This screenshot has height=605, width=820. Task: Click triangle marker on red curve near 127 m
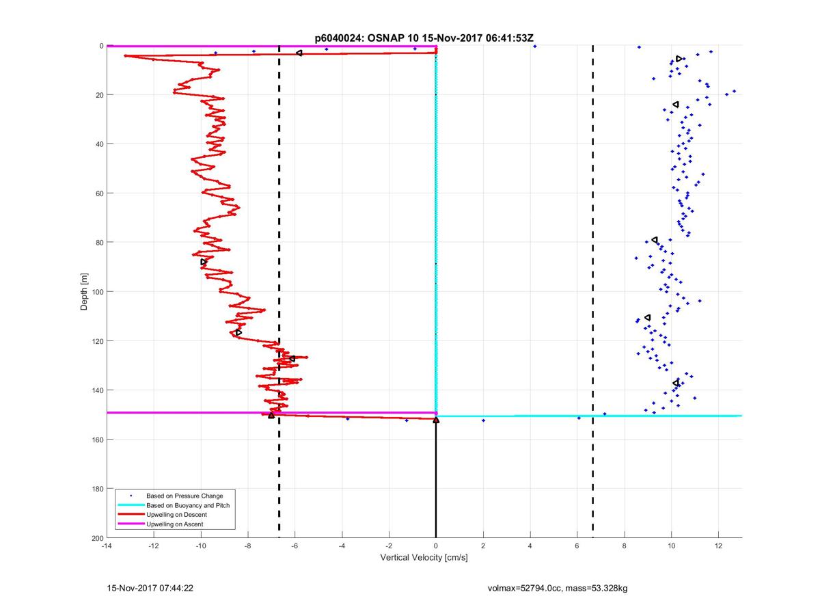[292, 359]
